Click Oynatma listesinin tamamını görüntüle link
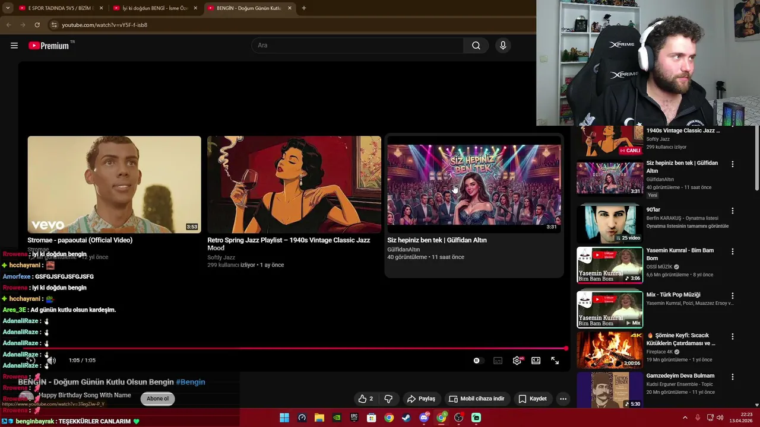The height and width of the screenshot is (427, 760). [688, 226]
